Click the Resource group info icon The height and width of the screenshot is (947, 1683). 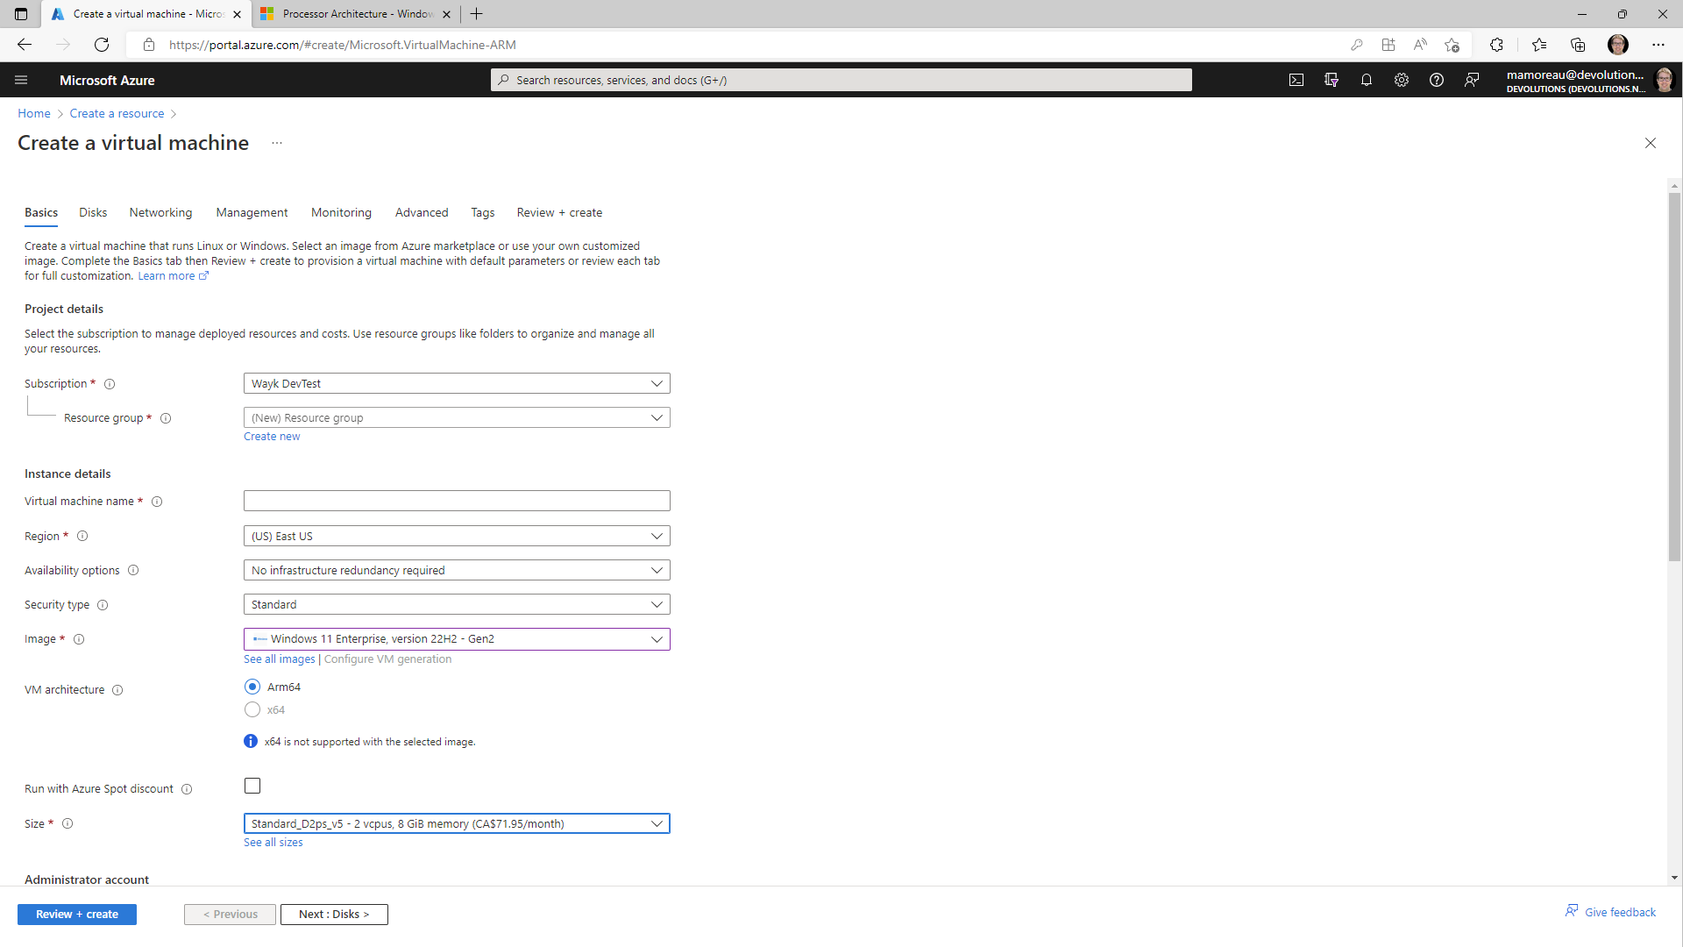pyautogui.click(x=166, y=418)
